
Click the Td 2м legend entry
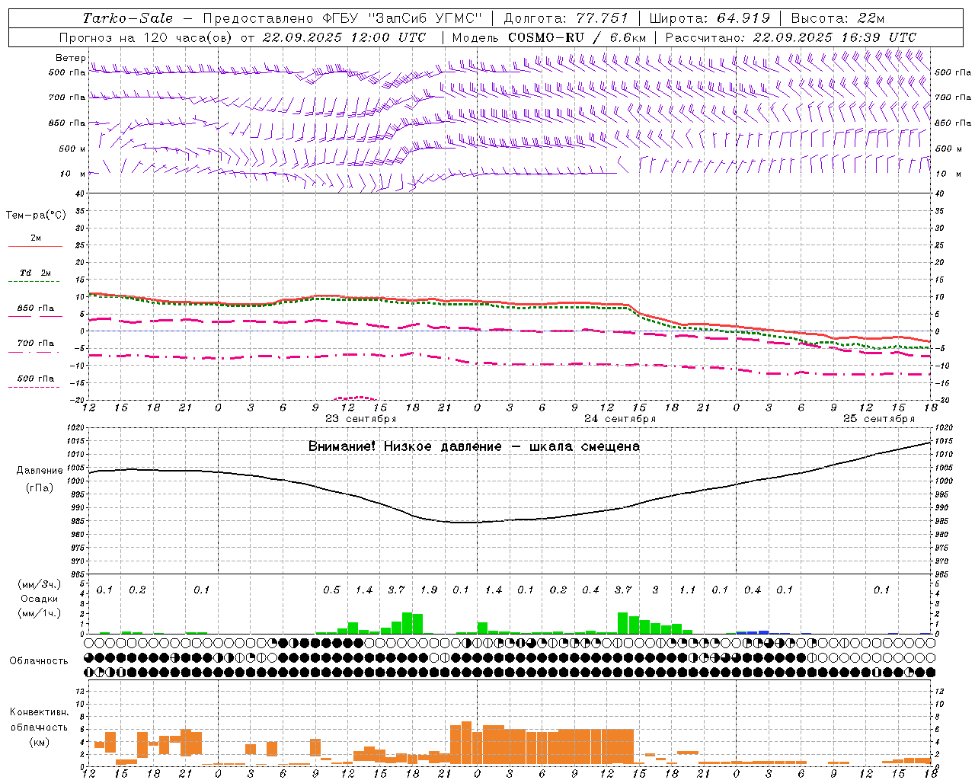click(36, 273)
